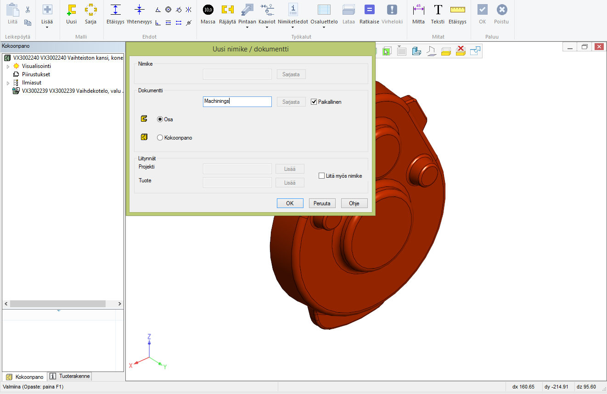This screenshot has width=607, height=394.
Task: Expand the Ilmiasut tree node
Action: pyautogui.click(x=8, y=83)
